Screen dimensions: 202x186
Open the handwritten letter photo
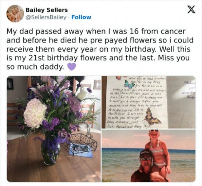coord(136,101)
